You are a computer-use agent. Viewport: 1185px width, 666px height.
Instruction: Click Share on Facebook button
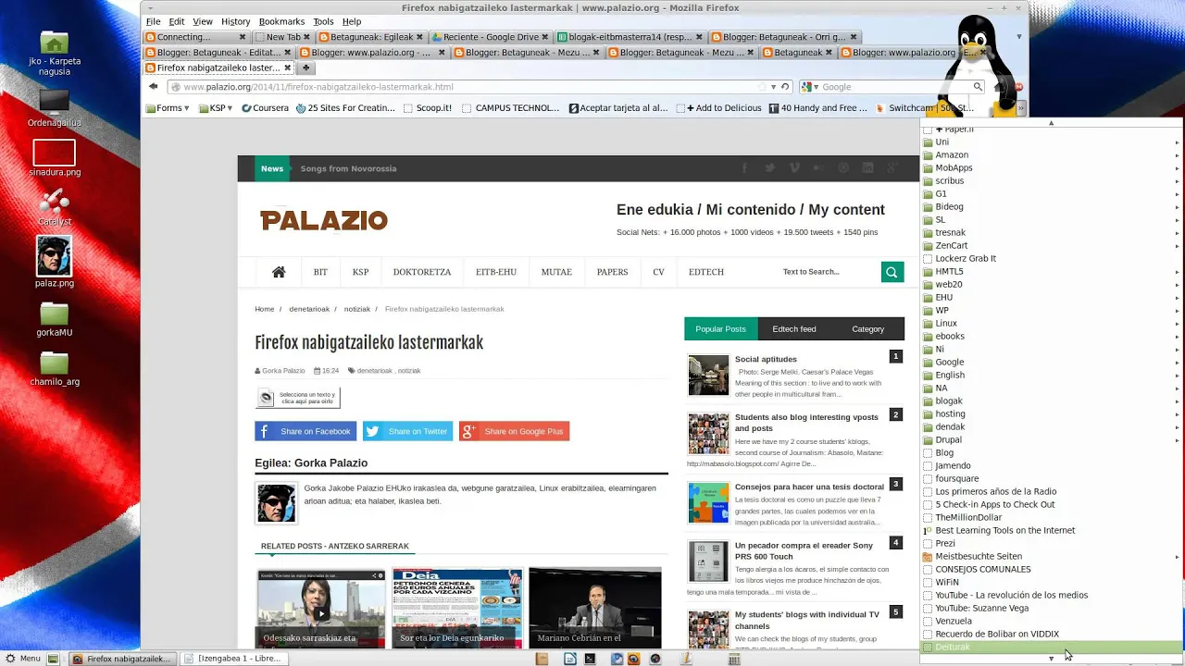point(306,431)
